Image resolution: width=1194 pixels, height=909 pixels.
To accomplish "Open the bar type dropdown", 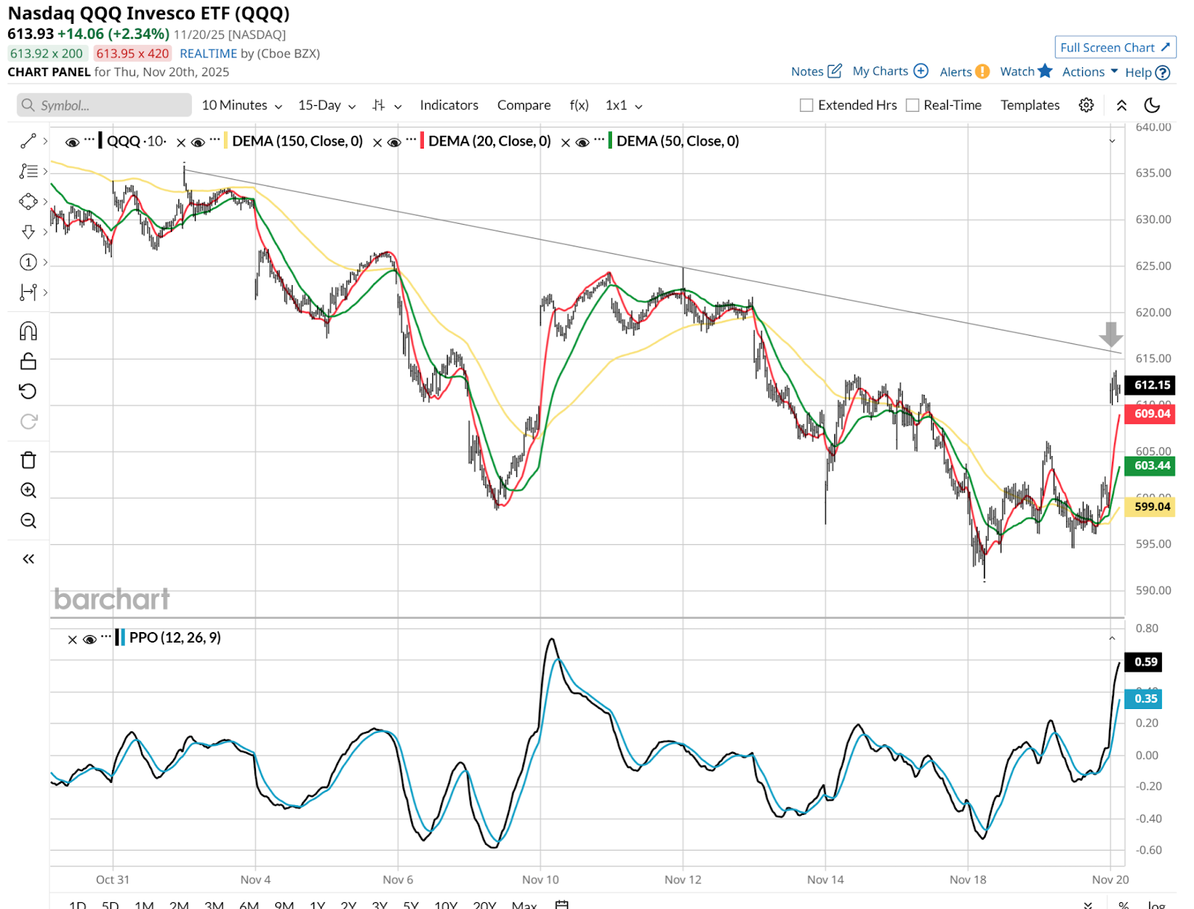I will pyautogui.click(x=387, y=105).
